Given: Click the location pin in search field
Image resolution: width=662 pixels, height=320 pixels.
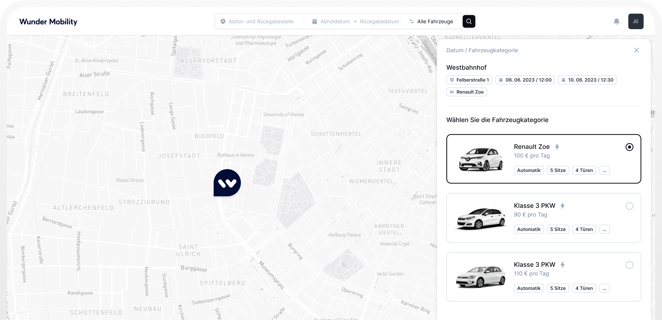Looking at the screenshot, I should click(223, 21).
